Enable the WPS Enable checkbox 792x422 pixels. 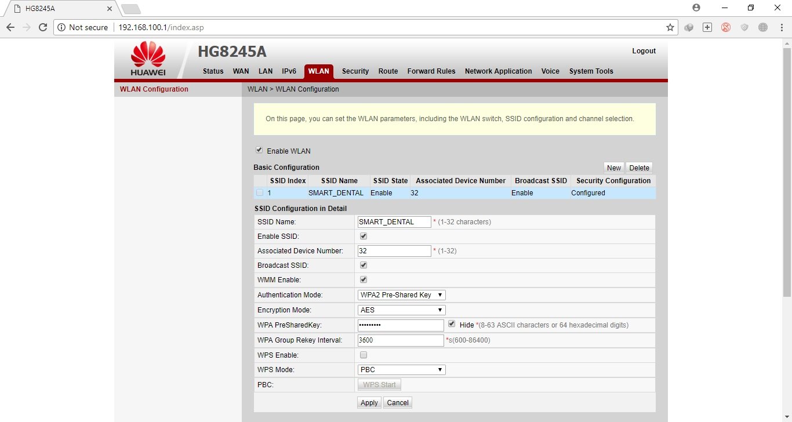[x=364, y=355]
